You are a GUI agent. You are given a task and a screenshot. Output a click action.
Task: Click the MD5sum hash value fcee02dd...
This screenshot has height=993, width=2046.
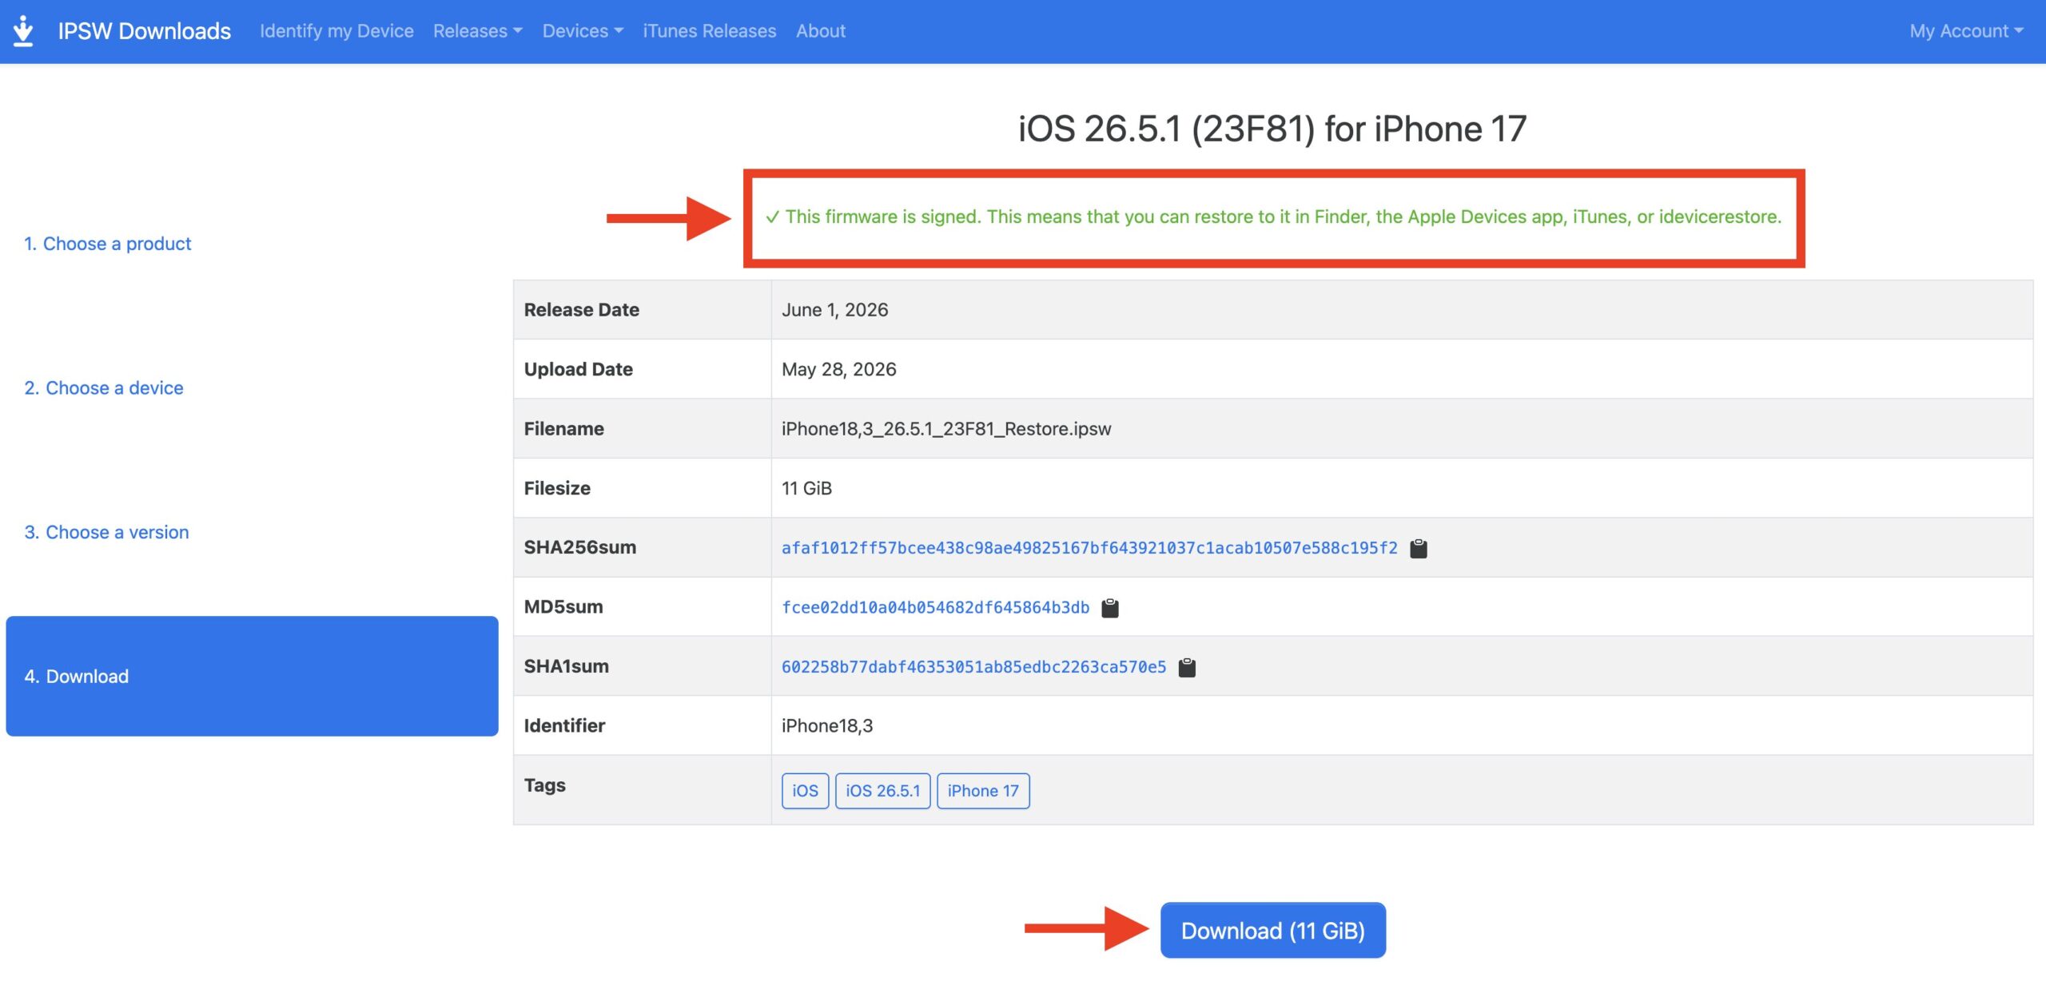935,608
